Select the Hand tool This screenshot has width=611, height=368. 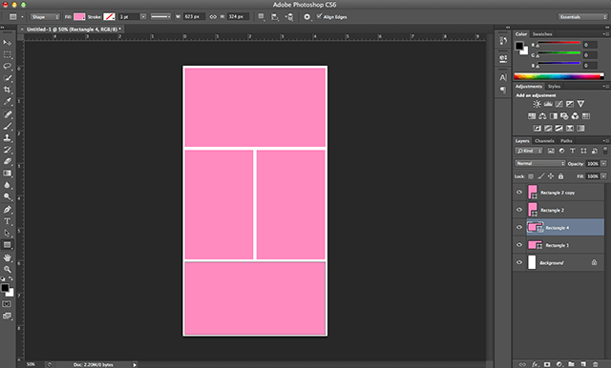7,257
